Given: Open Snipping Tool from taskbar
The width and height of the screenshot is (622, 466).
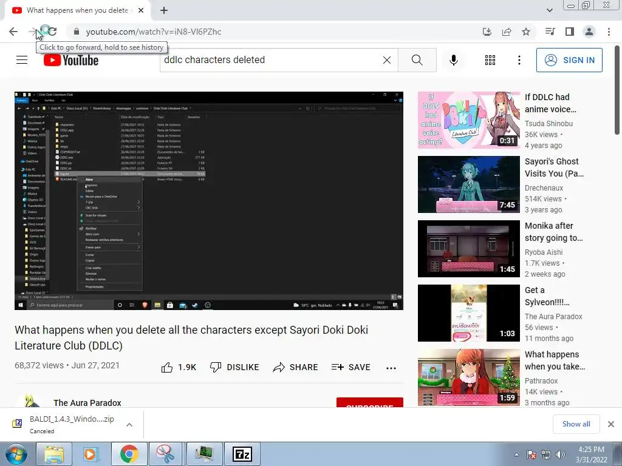Looking at the screenshot, I should (166, 454).
